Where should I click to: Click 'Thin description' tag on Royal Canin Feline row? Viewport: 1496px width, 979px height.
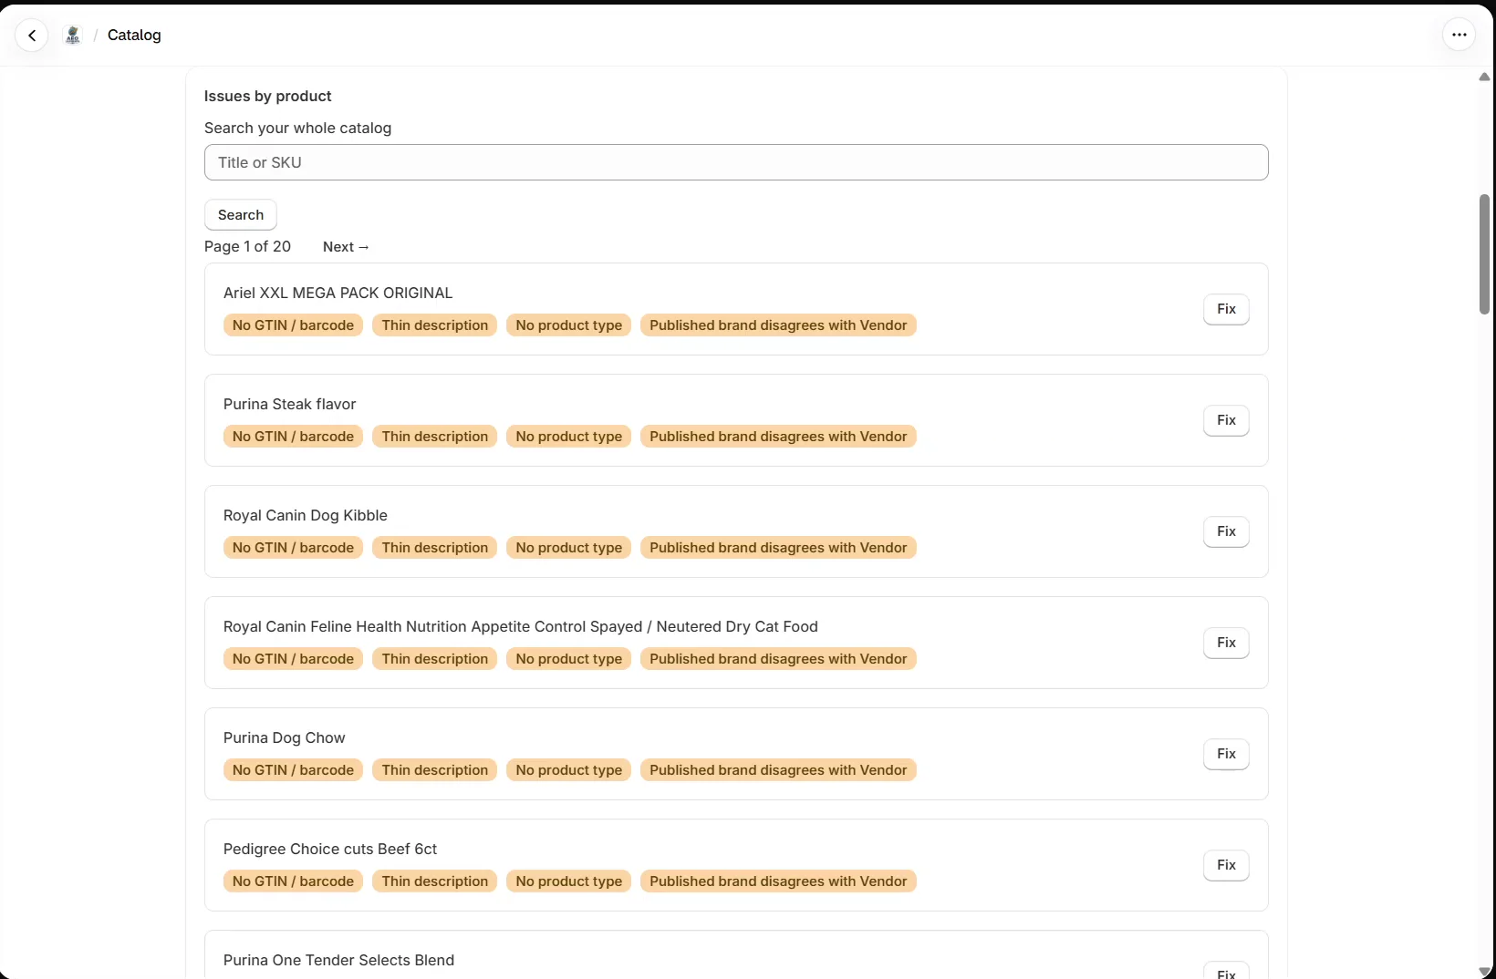pos(435,659)
